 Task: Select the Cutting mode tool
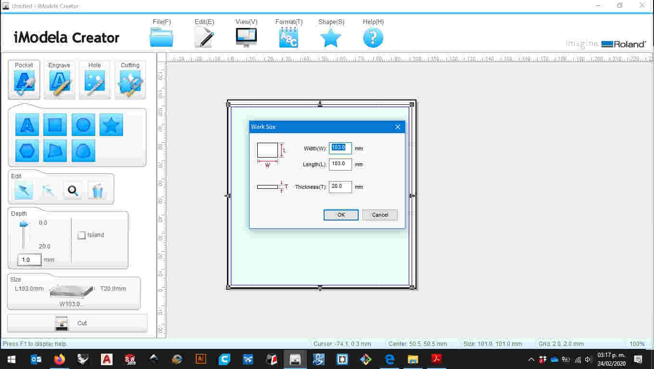[130, 80]
